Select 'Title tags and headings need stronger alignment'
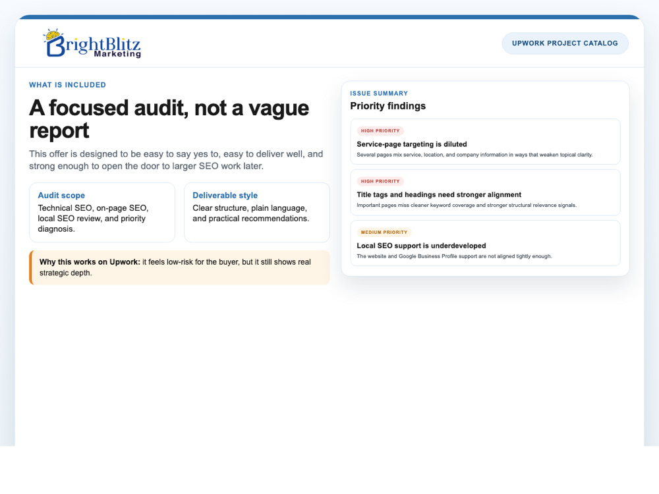The width and height of the screenshot is (659, 494). pyautogui.click(x=439, y=194)
